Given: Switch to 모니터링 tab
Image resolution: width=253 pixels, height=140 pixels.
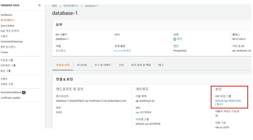Looking at the screenshot, I should tap(82, 65).
